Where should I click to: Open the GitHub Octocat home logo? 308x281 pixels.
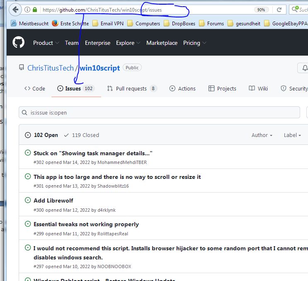[x=19, y=42]
